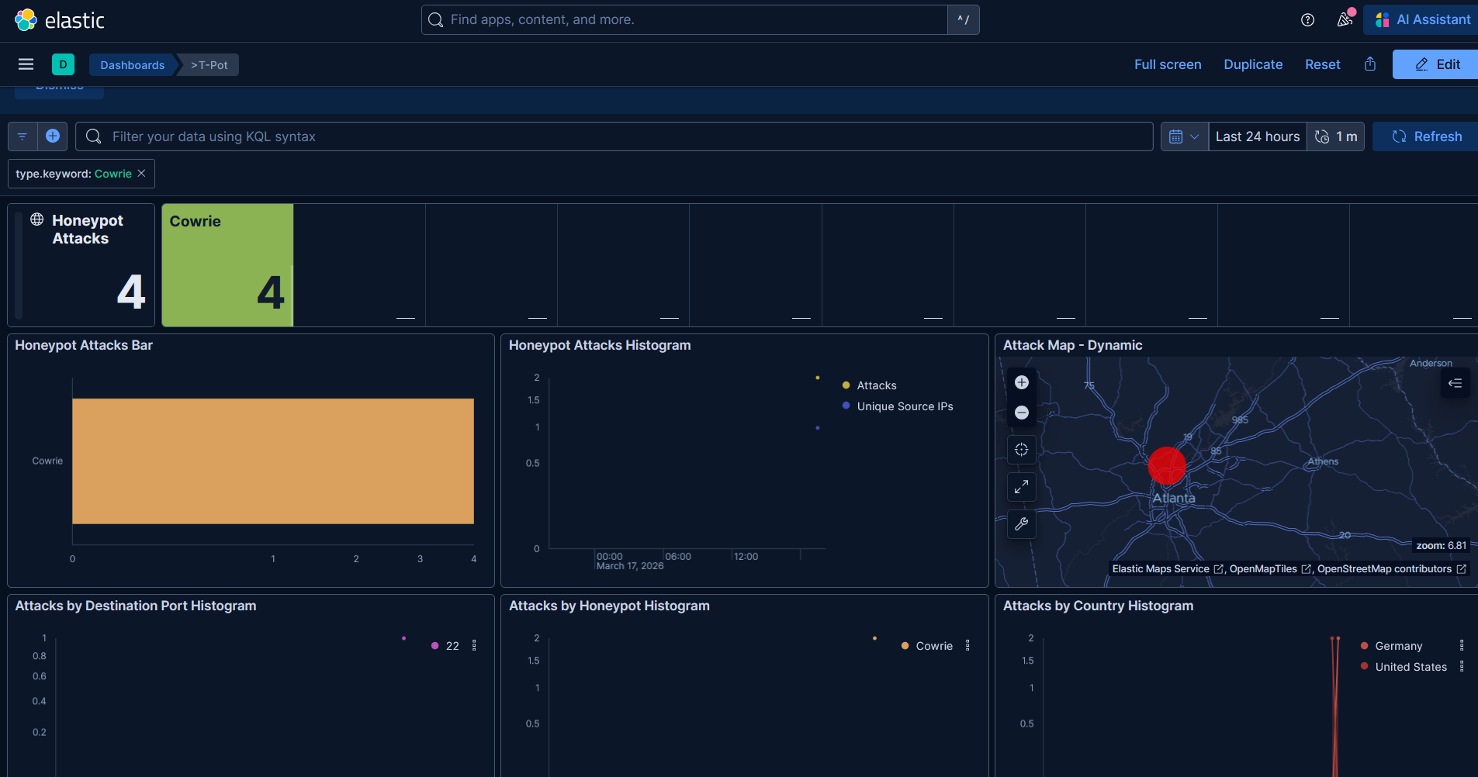Click the KQL filter query field
The width and height of the screenshot is (1478, 777).
pyautogui.click(x=613, y=136)
